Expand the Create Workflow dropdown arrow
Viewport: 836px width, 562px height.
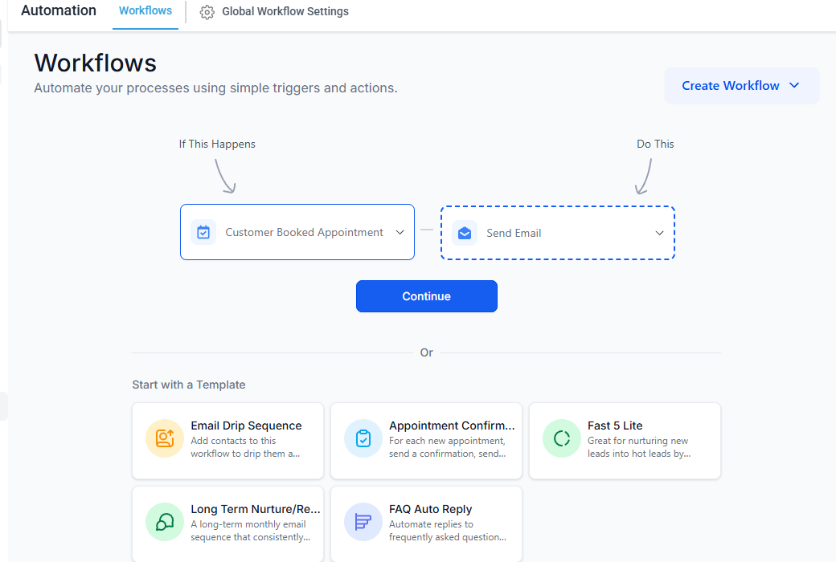(794, 86)
